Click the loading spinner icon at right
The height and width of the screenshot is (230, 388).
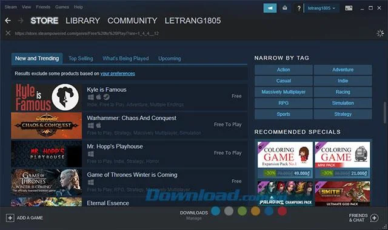[380, 33]
